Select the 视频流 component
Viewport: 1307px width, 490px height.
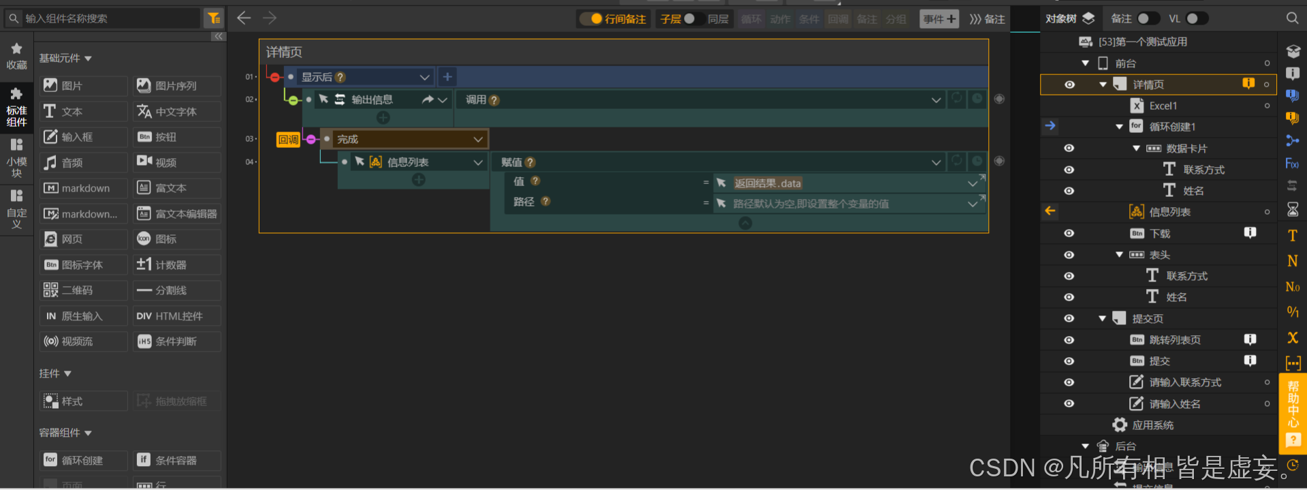(83, 341)
